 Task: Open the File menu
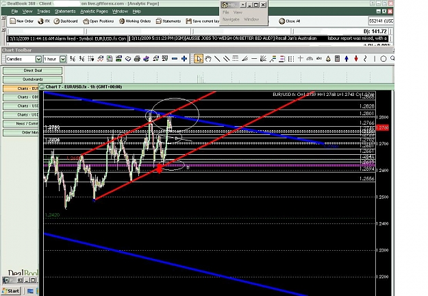[x=14, y=12]
